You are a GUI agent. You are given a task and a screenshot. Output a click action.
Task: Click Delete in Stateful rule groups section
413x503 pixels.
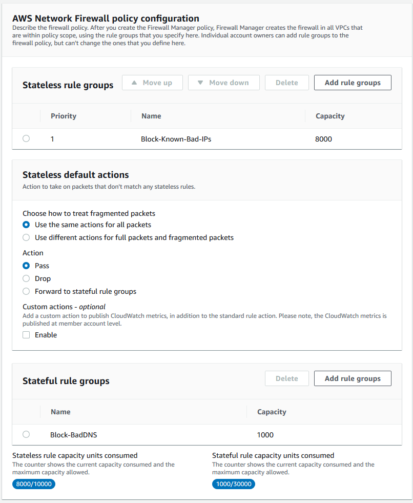(286, 378)
